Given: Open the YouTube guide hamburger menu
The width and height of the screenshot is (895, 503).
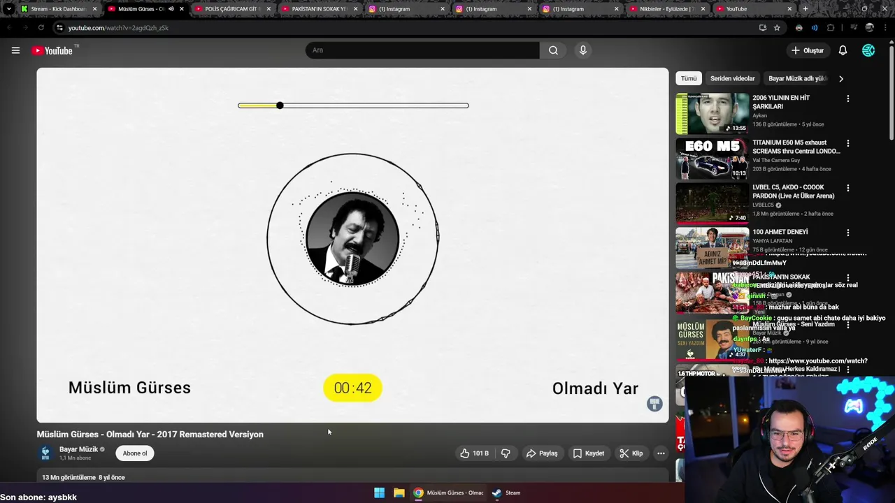Looking at the screenshot, I should coord(15,50).
